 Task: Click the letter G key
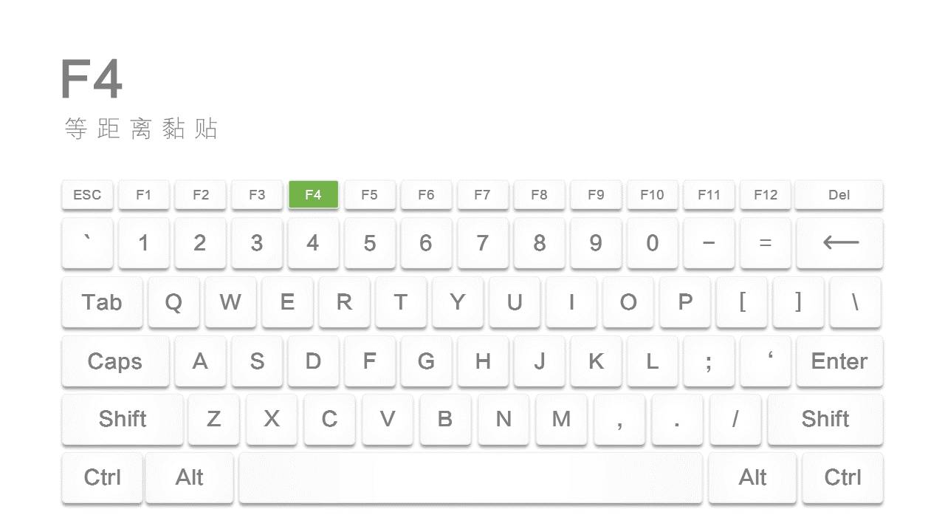point(426,361)
